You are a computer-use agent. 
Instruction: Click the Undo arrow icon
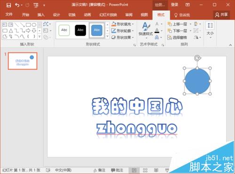(x=17, y=5)
